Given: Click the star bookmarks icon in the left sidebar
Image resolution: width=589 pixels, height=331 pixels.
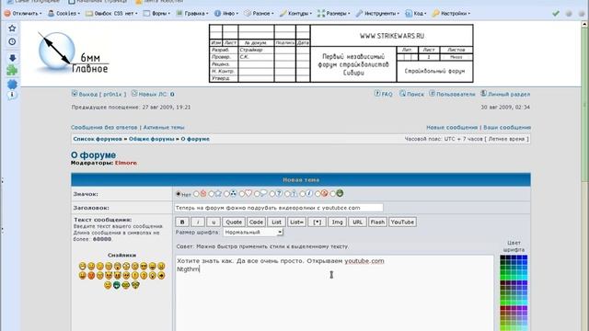Looking at the screenshot, I should pyautogui.click(x=12, y=29).
